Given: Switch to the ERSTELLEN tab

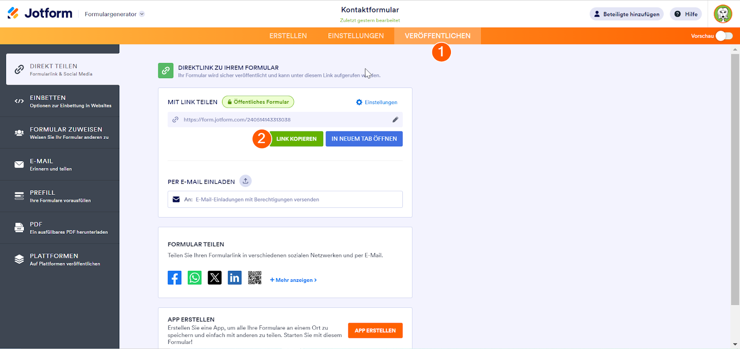Looking at the screenshot, I should coord(288,36).
